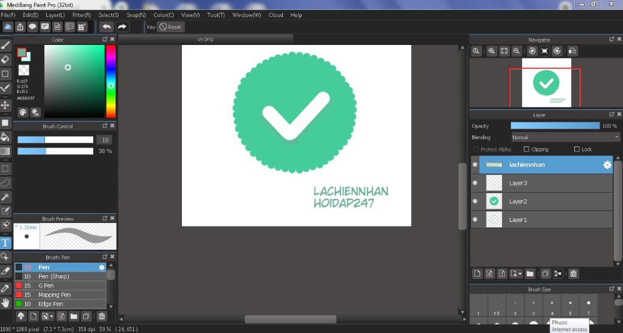The image size is (623, 333).
Task: Zoom in using Navigator magnifier plus
Action: [x=492, y=51]
